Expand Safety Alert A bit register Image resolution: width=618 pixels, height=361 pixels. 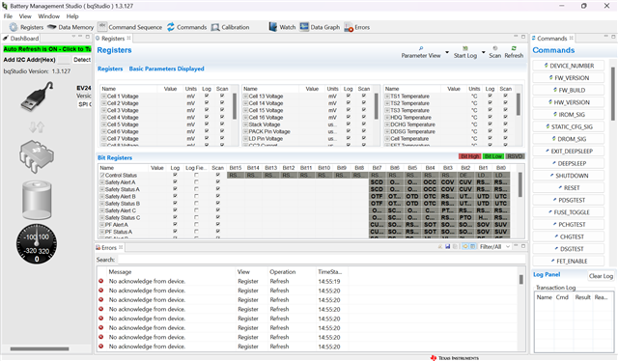[x=102, y=182]
